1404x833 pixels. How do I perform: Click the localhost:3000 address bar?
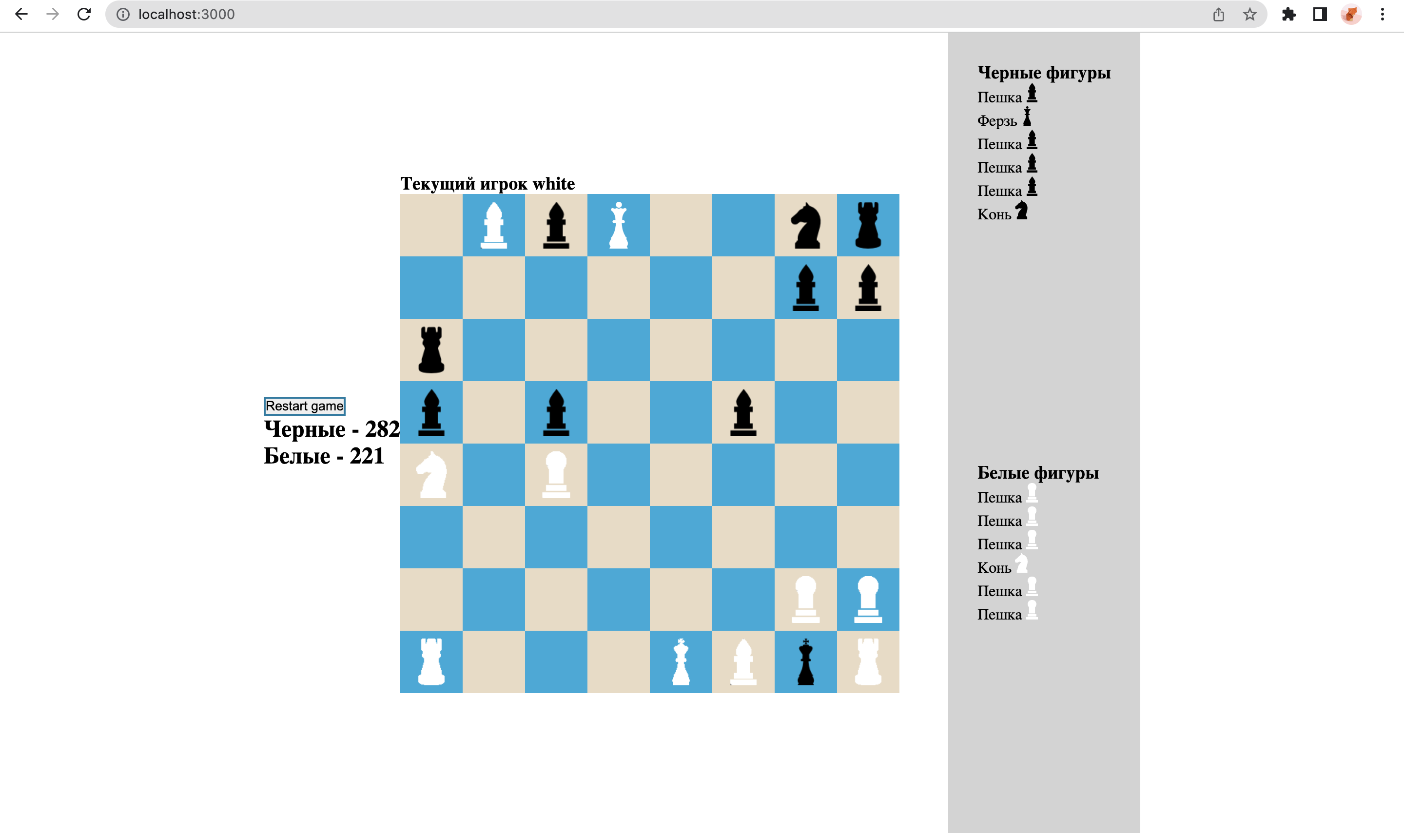tap(187, 14)
